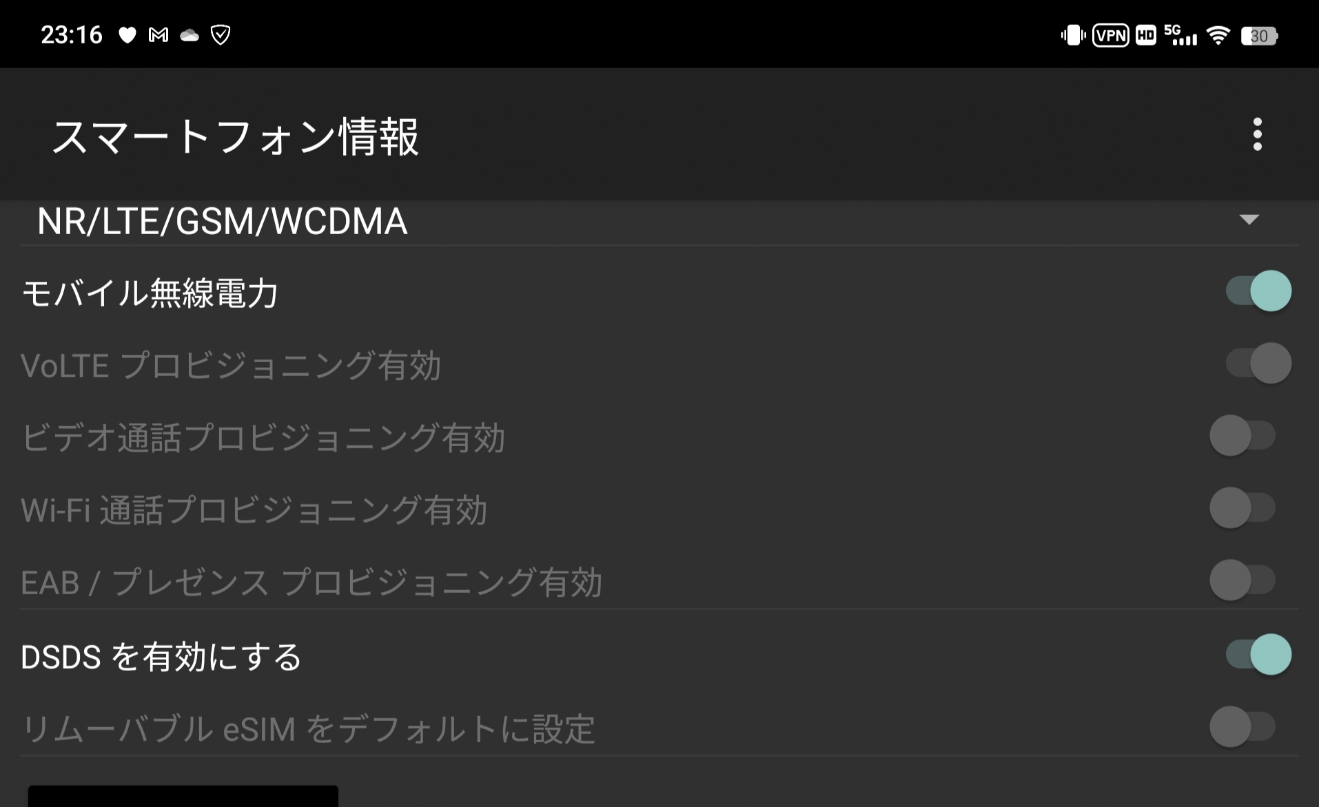This screenshot has height=807, width=1319.
Task: Tap the black button at the bottom
Action: [183, 796]
